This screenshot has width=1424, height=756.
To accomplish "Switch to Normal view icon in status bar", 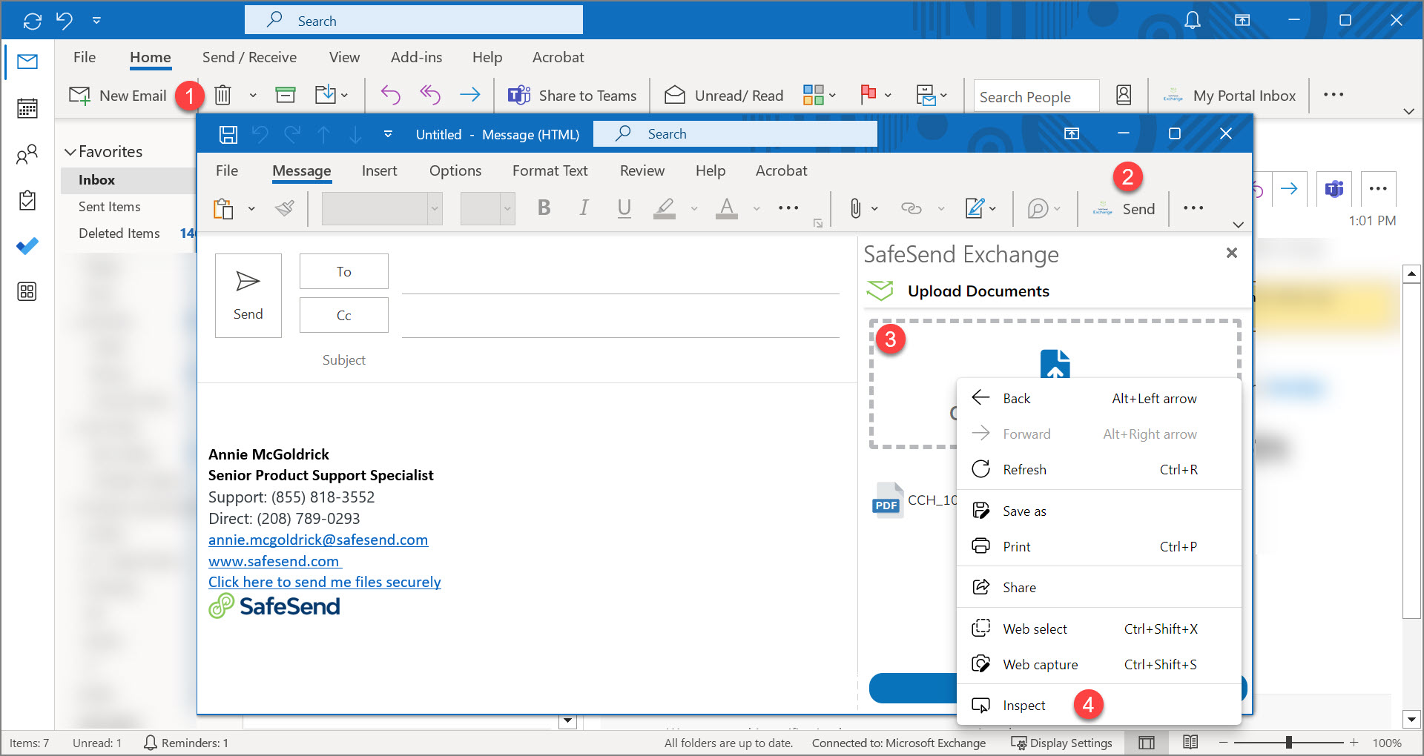I will (x=1147, y=743).
